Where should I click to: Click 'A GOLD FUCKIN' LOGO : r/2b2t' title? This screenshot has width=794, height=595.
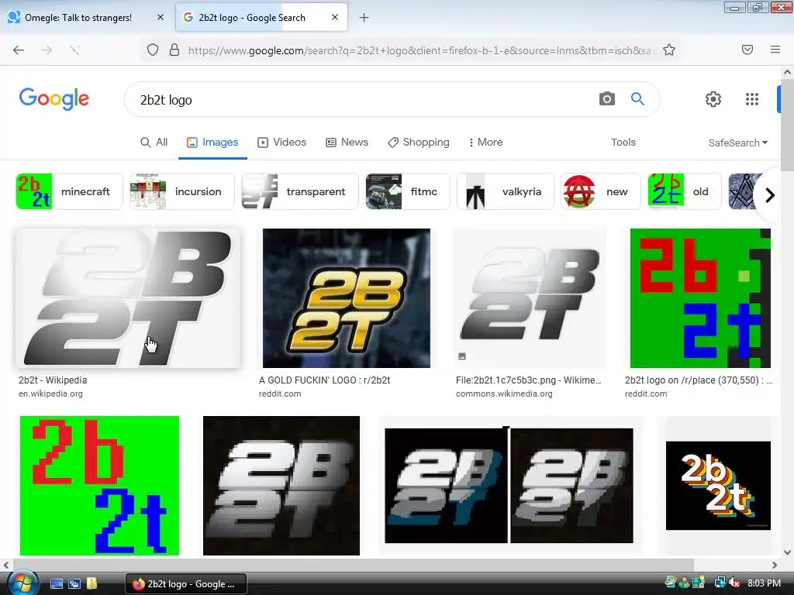(x=325, y=380)
